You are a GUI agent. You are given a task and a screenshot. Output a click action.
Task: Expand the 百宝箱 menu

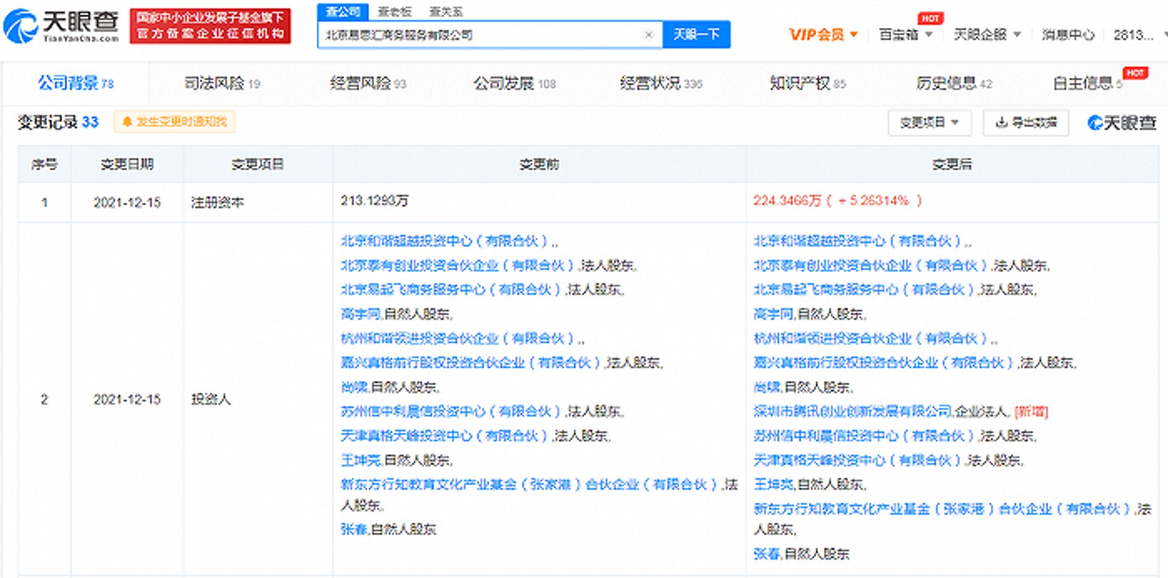tap(905, 35)
